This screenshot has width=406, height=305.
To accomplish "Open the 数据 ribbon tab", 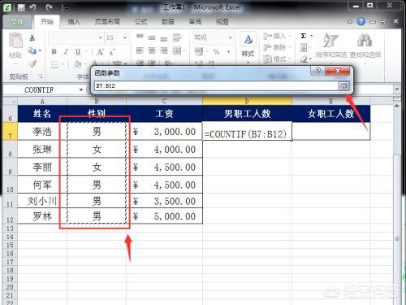I will coord(168,22).
